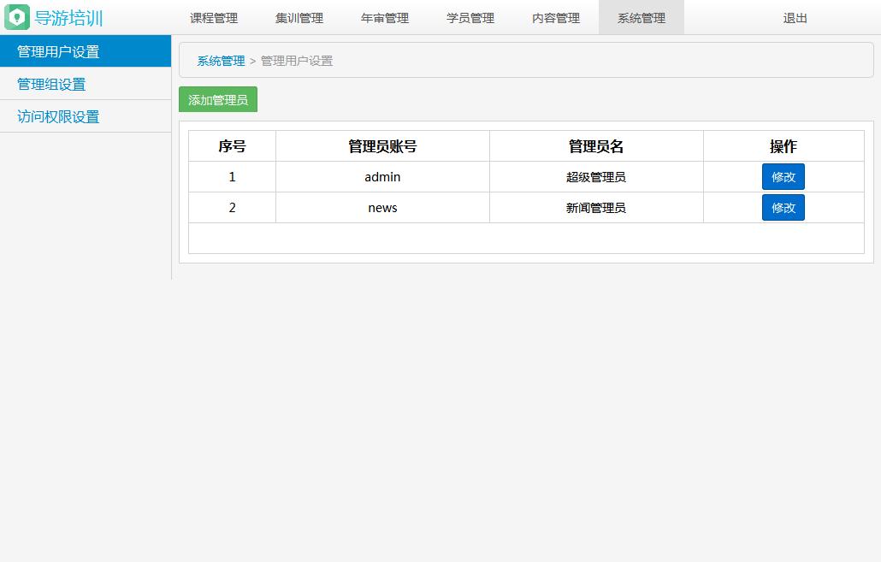The height and width of the screenshot is (562, 881).
Task: Click the 系统管理 breadcrumb link
Action: pos(221,60)
